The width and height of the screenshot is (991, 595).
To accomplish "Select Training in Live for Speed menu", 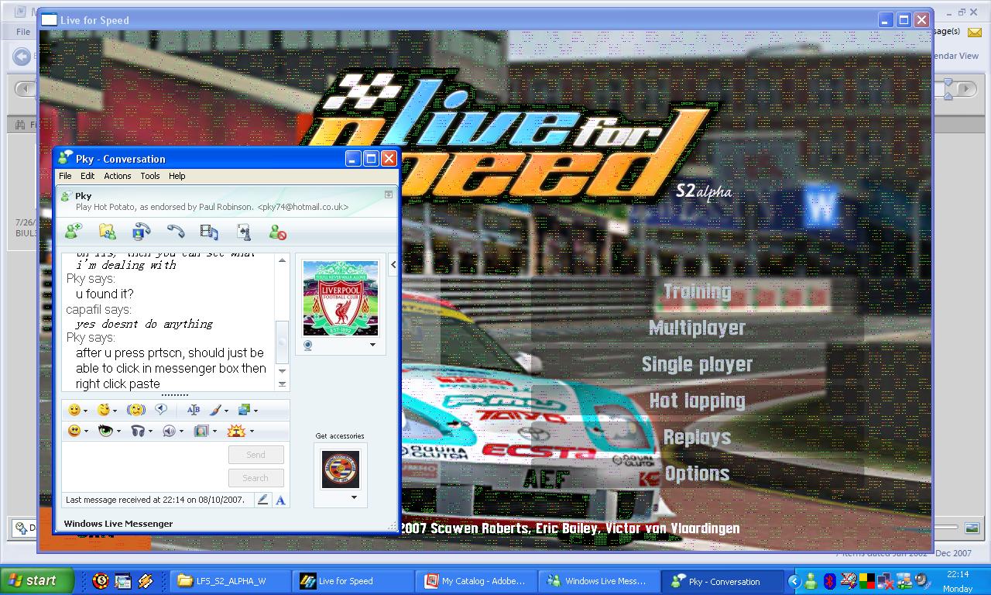I will (698, 292).
